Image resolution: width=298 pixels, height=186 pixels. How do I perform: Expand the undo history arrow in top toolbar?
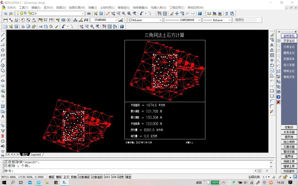click(146, 14)
